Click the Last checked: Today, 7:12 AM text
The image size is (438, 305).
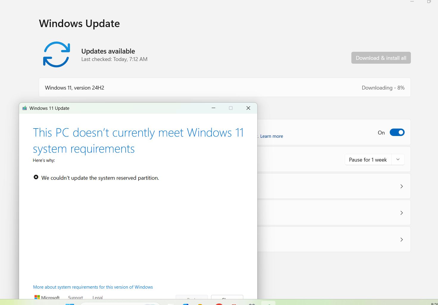(x=114, y=59)
